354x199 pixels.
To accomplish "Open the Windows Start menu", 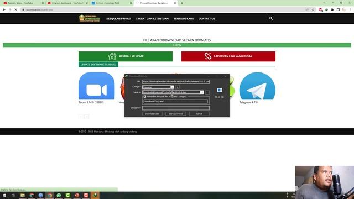I will (x=4, y=195).
